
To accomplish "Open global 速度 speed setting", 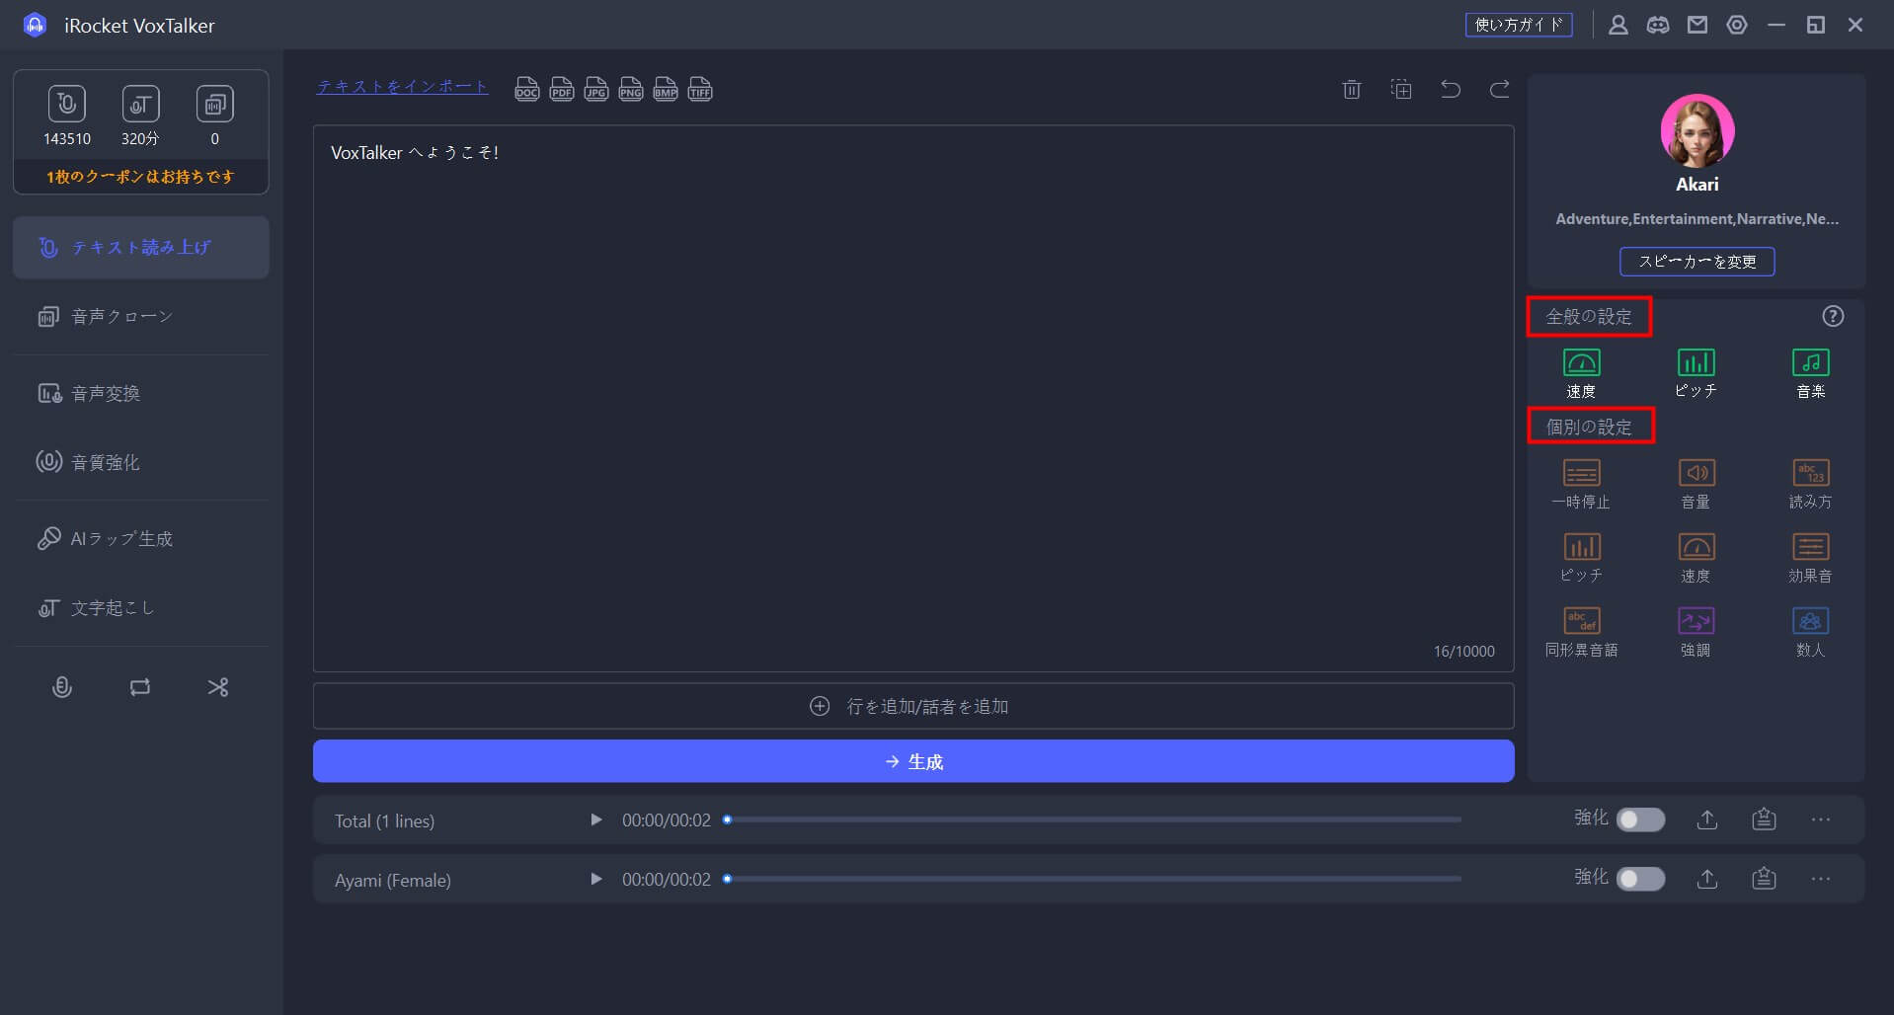I will point(1581,373).
